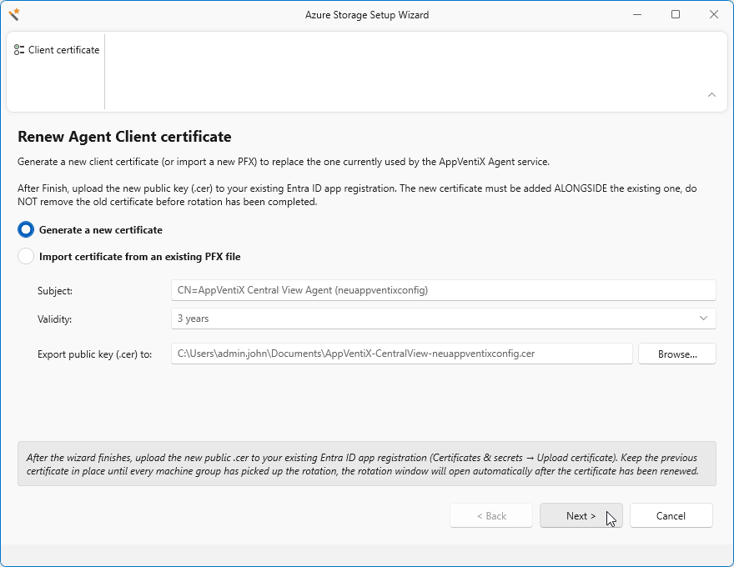Click the Export public key (.cer) to: label
This screenshot has width=734, height=567.
point(94,354)
